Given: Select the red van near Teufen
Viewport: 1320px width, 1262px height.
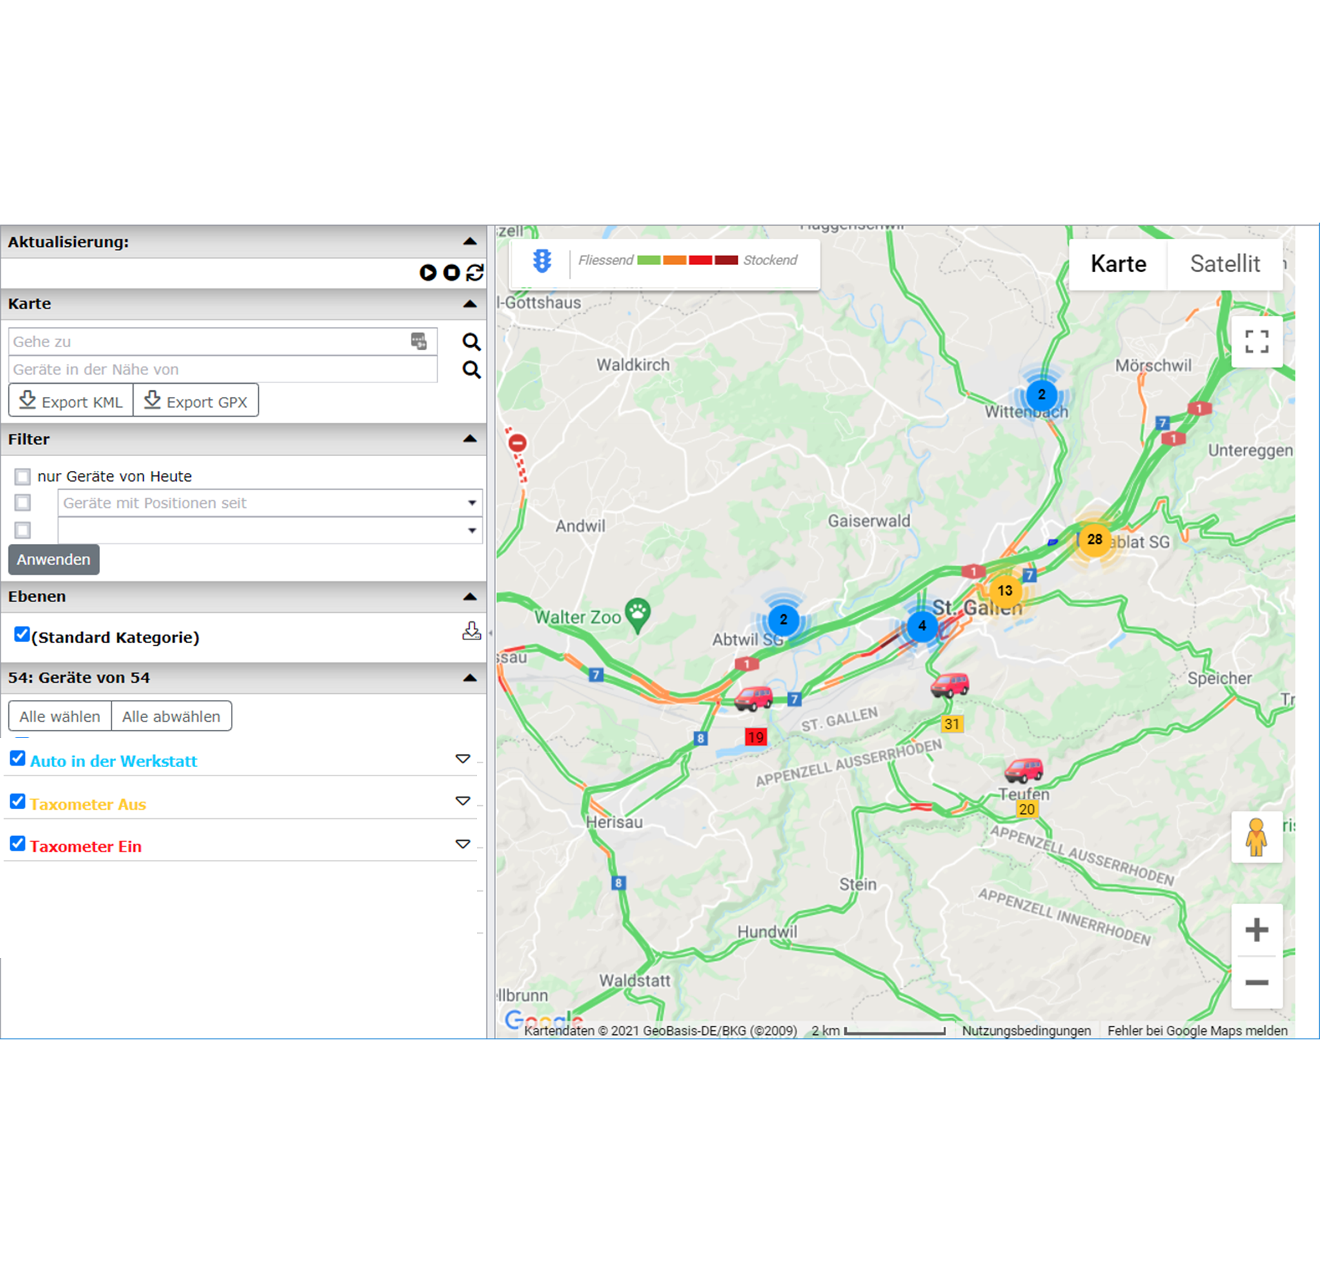Looking at the screenshot, I should pos(1024,770).
